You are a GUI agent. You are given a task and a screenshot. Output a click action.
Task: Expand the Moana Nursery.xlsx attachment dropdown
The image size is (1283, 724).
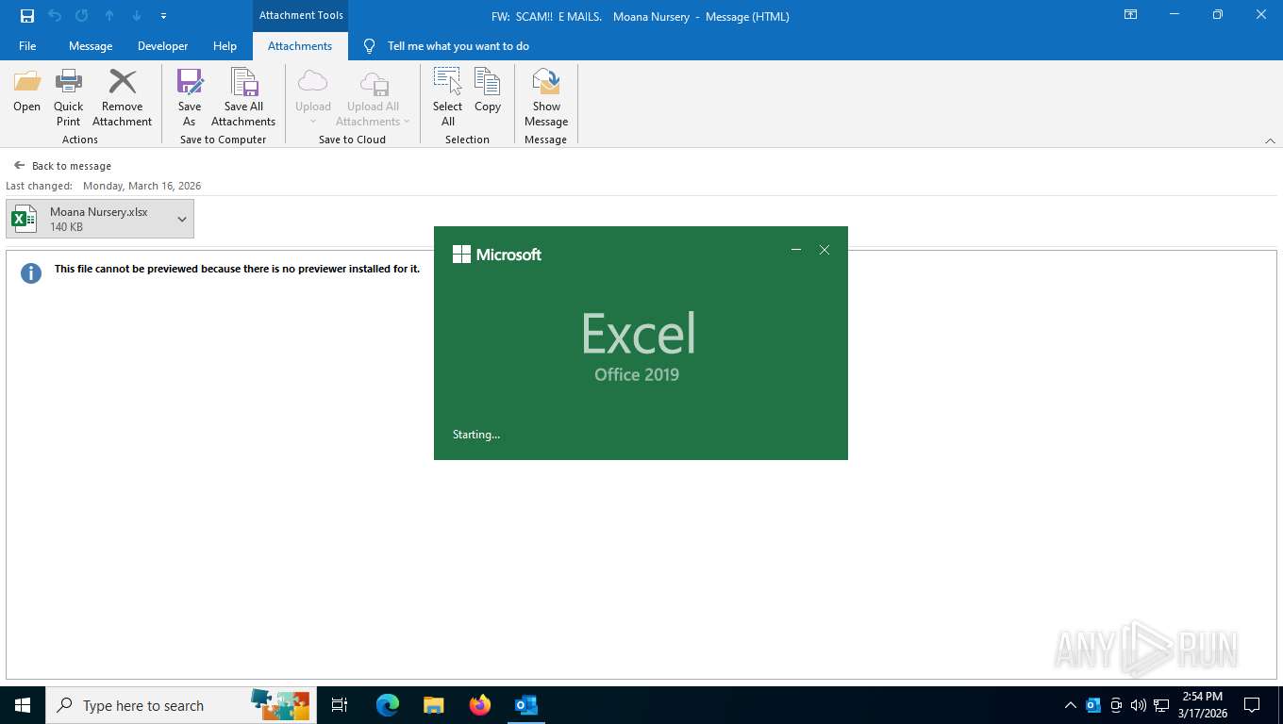click(182, 219)
